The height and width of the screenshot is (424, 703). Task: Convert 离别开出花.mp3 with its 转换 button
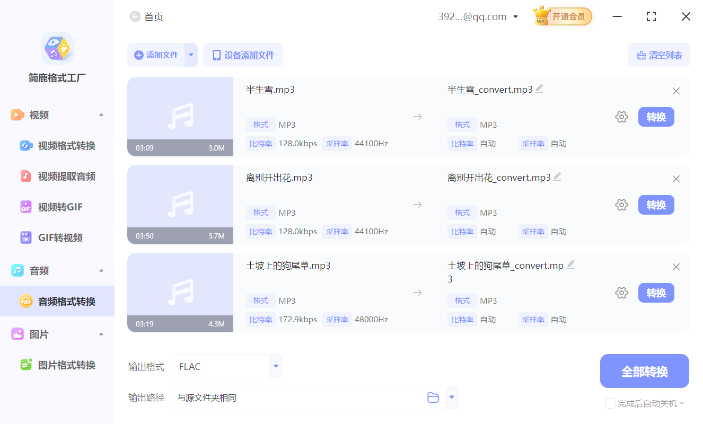656,205
